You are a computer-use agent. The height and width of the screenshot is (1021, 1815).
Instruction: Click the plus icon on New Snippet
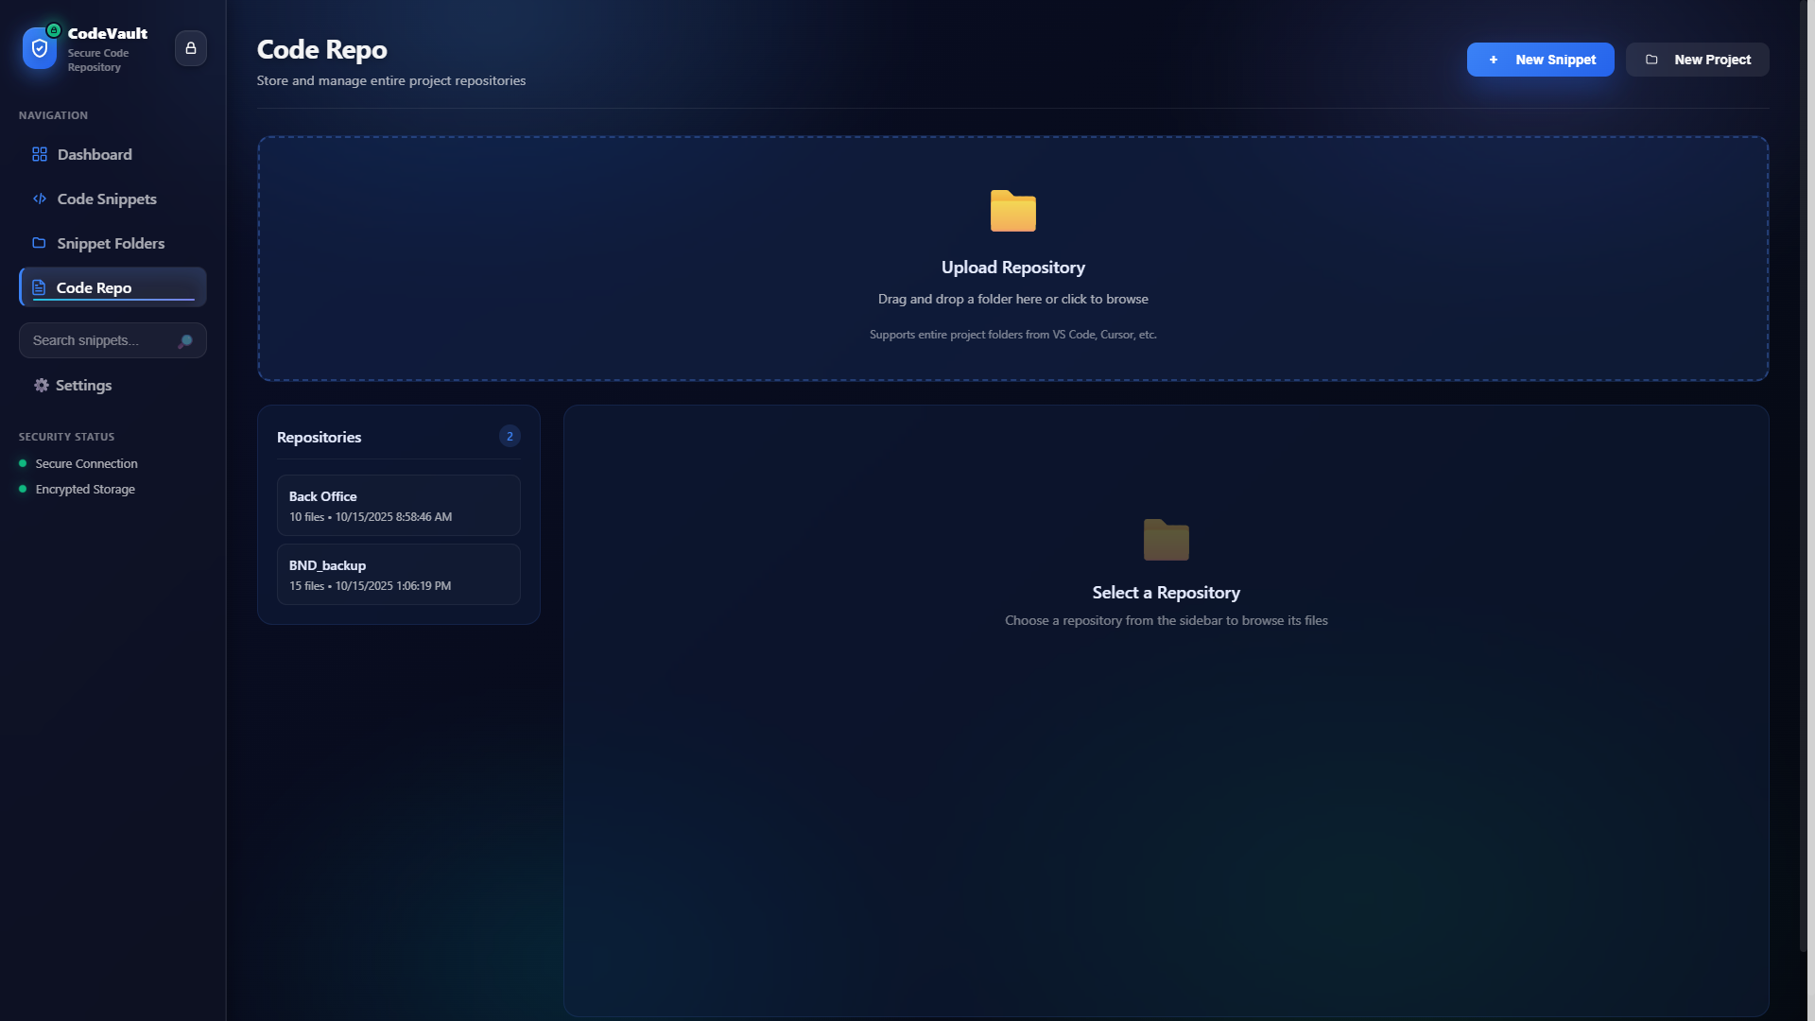pyautogui.click(x=1494, y=59)
